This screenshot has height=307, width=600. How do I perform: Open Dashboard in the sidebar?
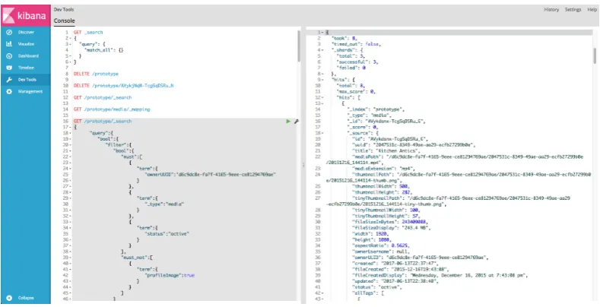[28, 56]
